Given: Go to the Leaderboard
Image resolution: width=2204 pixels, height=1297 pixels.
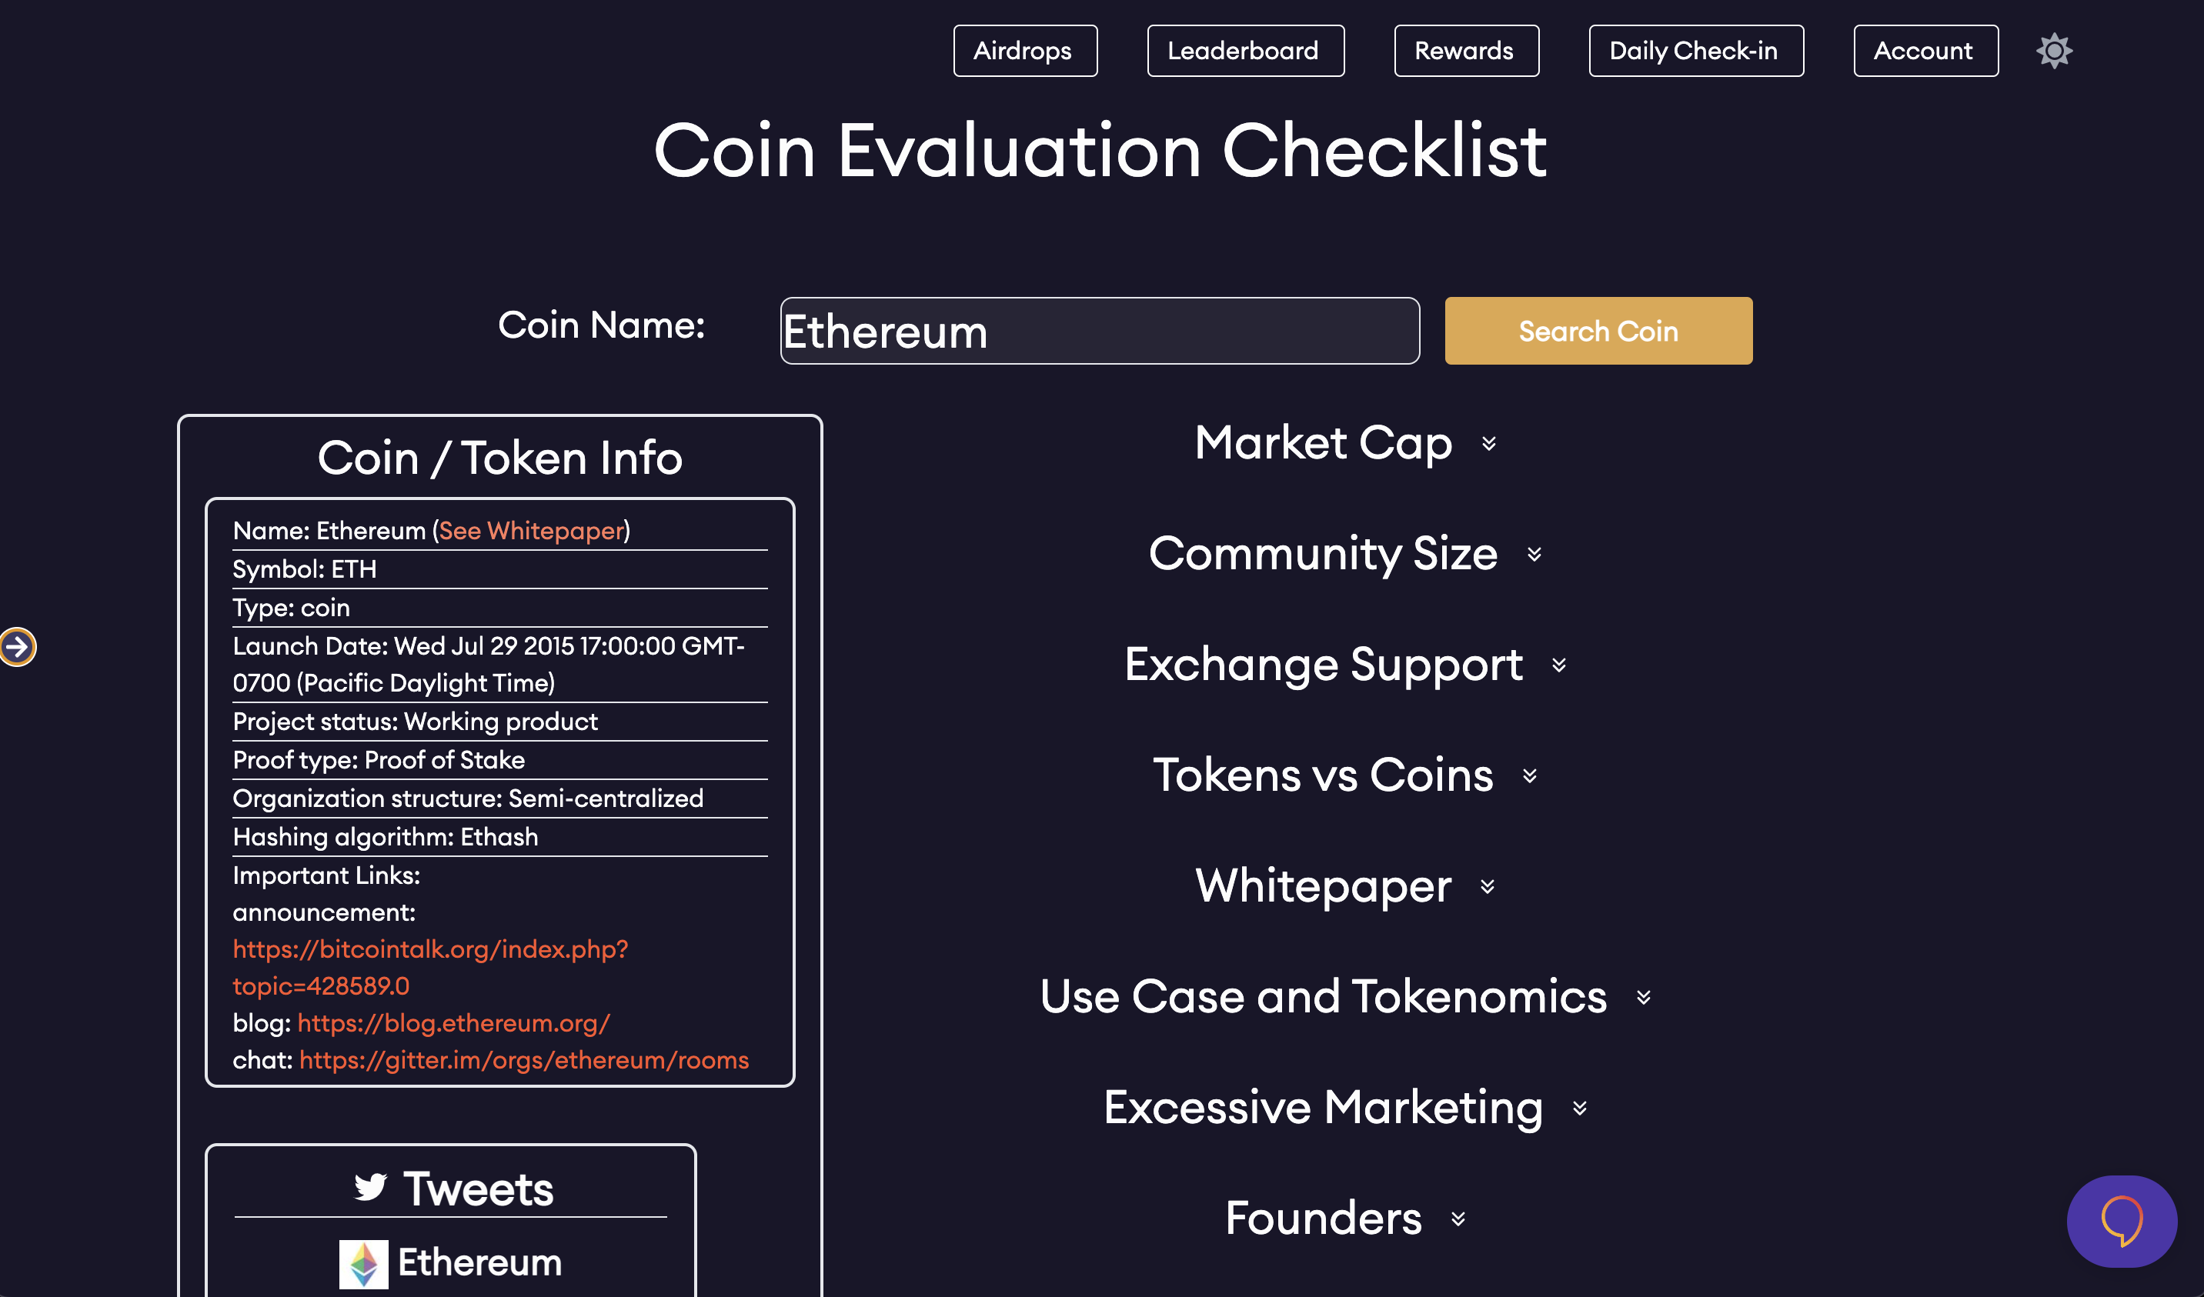Looking at the screenshot, I should coord(1245,51).
